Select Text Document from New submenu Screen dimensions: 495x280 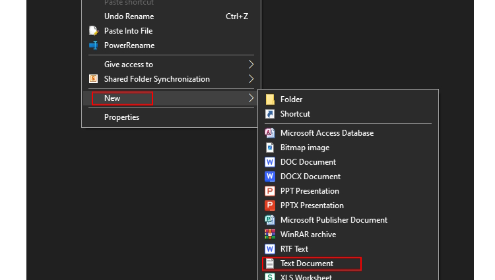[x=307, y=264]
